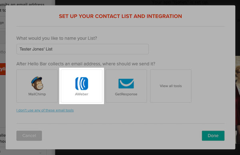Click the I don't use any email tools link
Viewport: 240px width, 155px height.
(x=45, y=110)
